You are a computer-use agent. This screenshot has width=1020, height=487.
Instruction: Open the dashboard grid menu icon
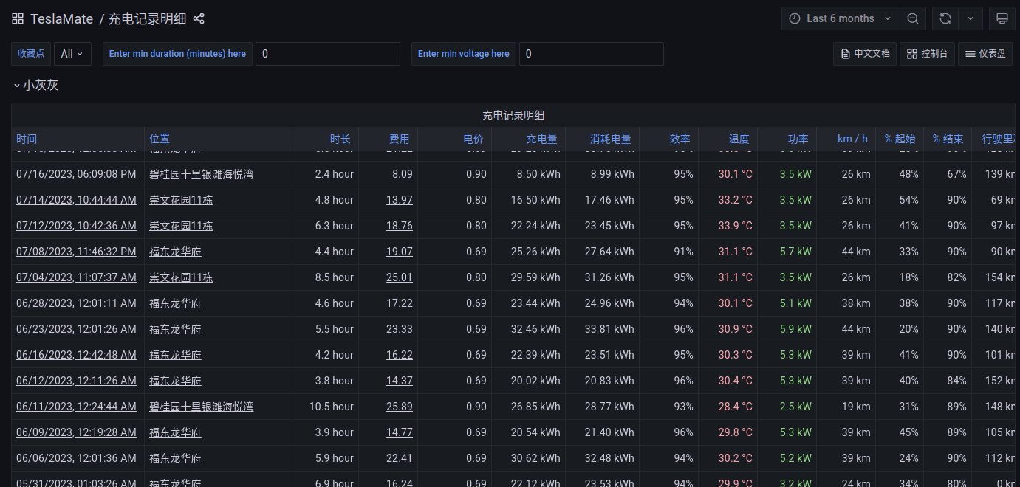pyautogui.click(x=18, y=18)
